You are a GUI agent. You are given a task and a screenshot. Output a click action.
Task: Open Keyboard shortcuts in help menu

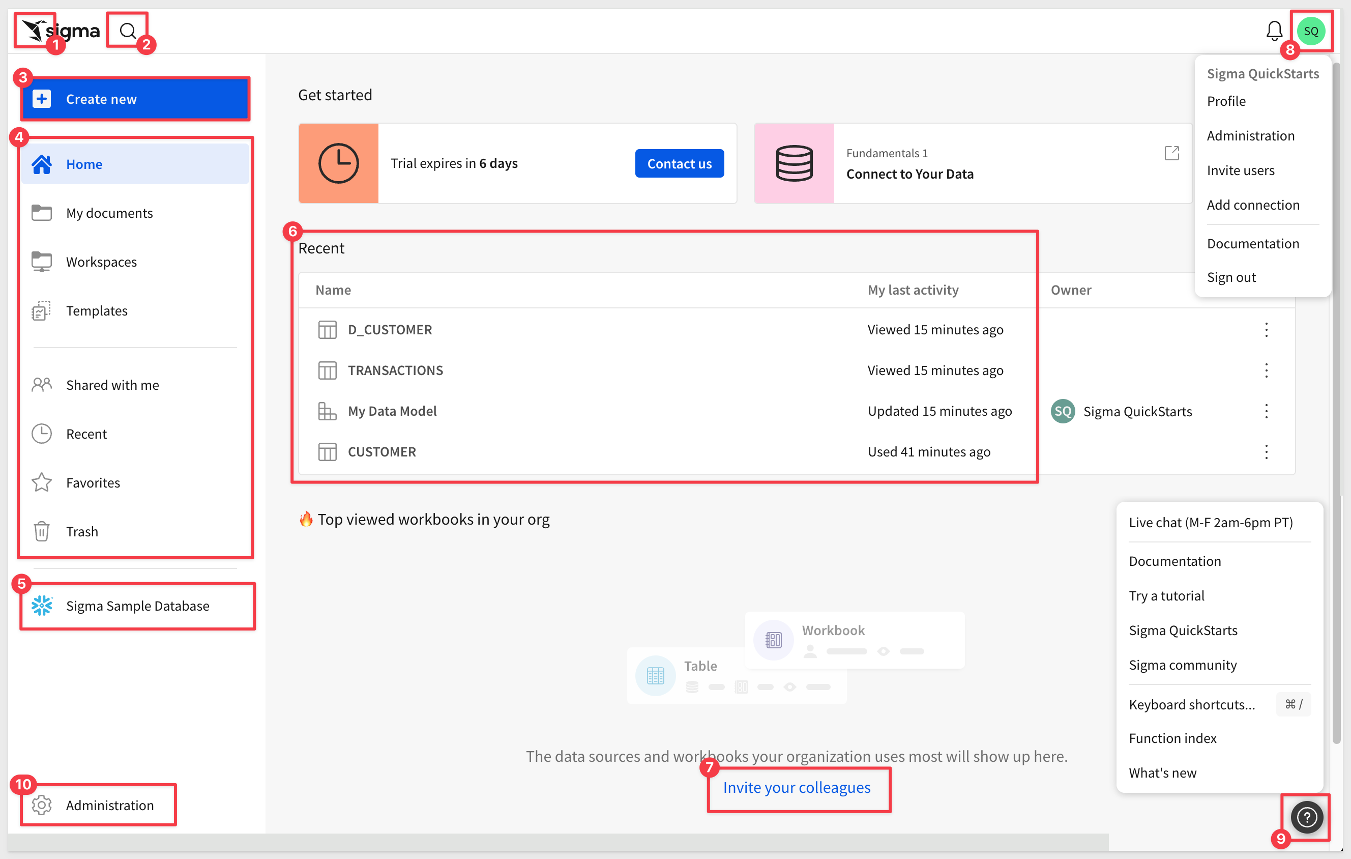pos(1219,704)
